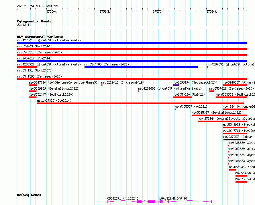This screenshot has height=205, width=255.
Task: Click the ruler's left arrowhead
Action: click(x=18, y=9)
